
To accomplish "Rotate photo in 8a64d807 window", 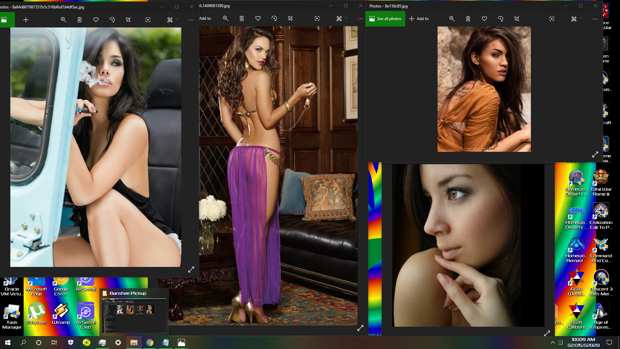I will (x=112, y=20).
